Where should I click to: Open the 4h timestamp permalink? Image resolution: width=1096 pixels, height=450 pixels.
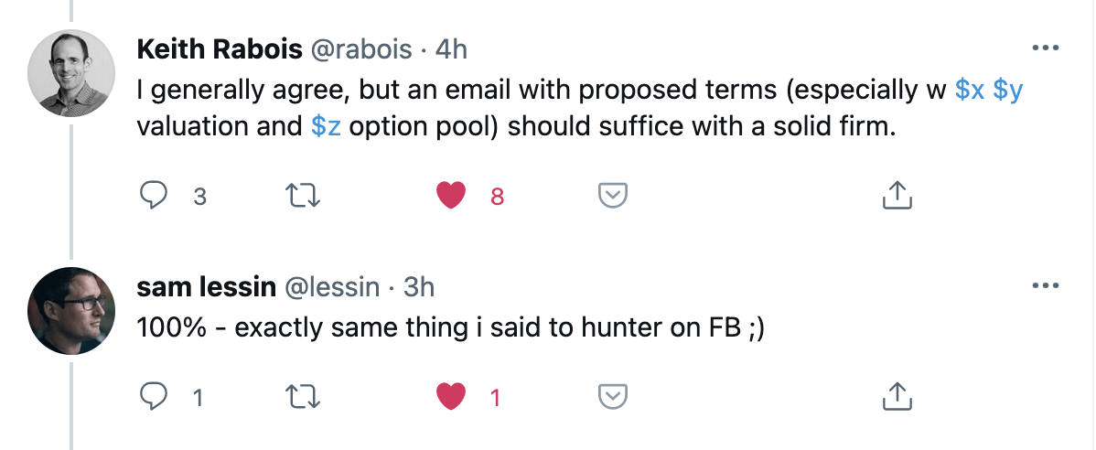pos(451,48)
